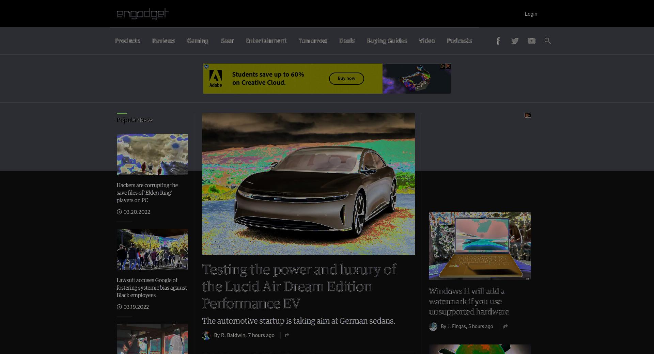Click clock icon beside 03.19.2022
The height and width of the screenshot is (354, 654).
tap(119, 307)
